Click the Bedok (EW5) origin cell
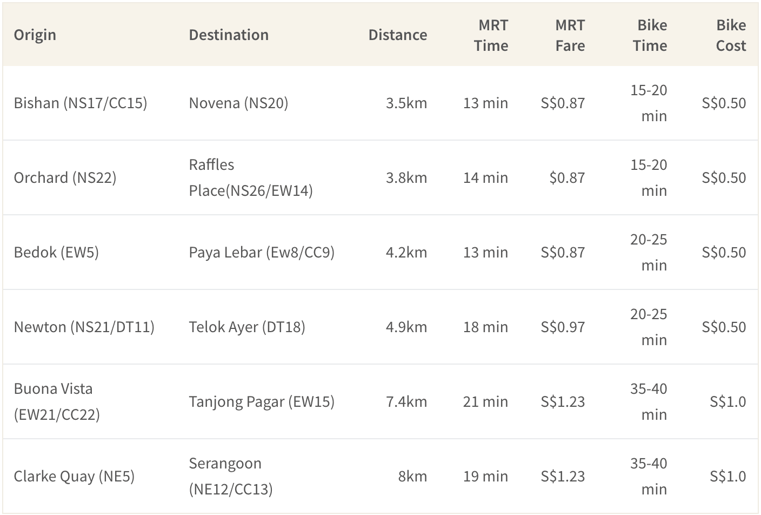The image size is (761, 515). point(56,252)
